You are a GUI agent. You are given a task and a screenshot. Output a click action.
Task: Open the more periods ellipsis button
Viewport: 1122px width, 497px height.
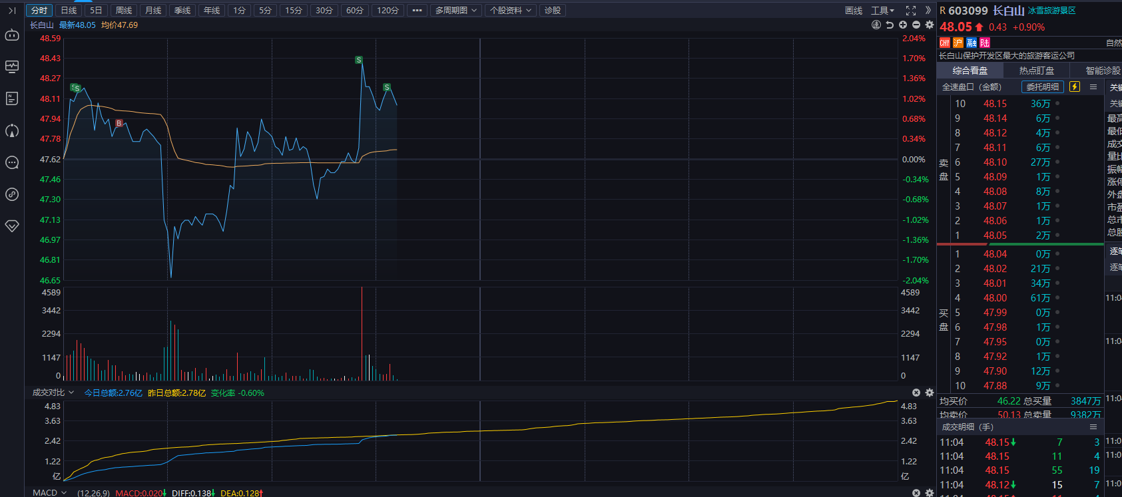click(x=417, y=11)
